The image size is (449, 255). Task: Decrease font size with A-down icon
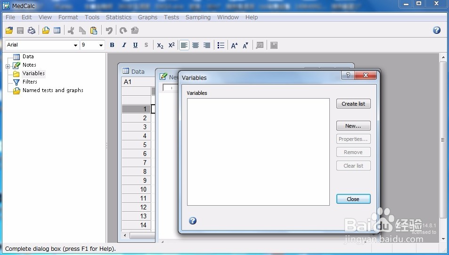pos(245,45)
